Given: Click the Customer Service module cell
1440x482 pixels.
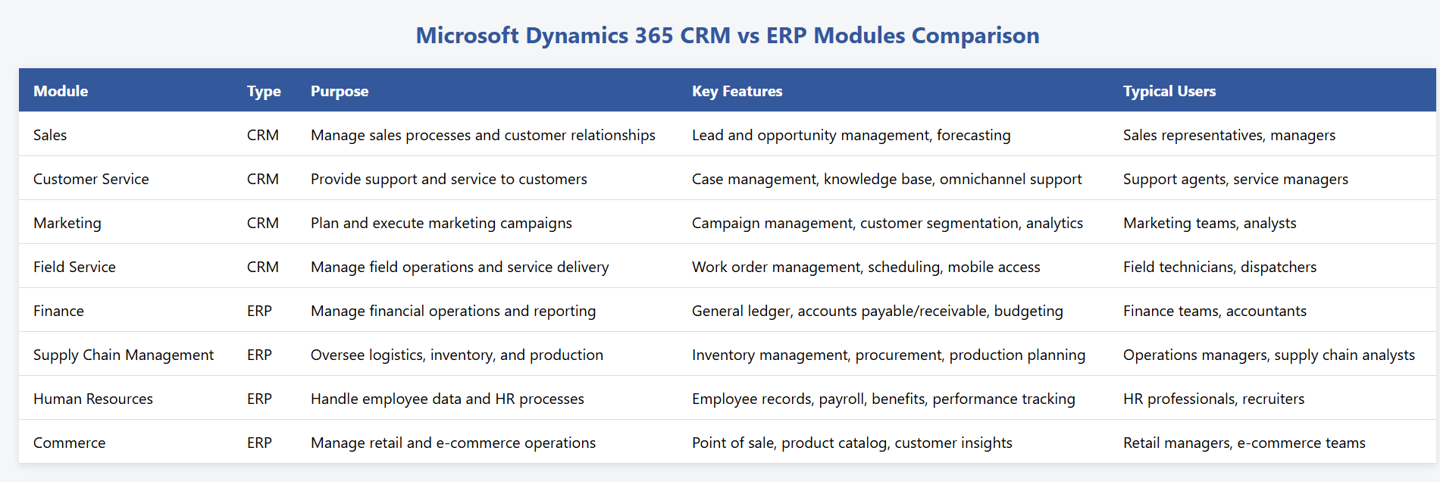Looking at the screenshot, I should point(91,179).
